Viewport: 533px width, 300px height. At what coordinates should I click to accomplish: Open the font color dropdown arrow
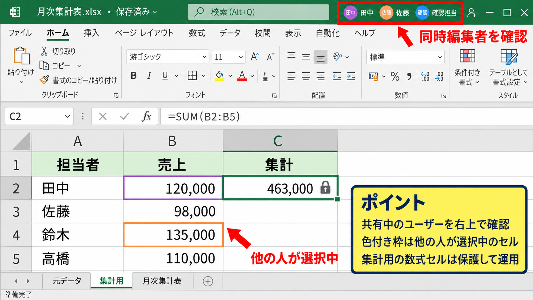point(252,76)
